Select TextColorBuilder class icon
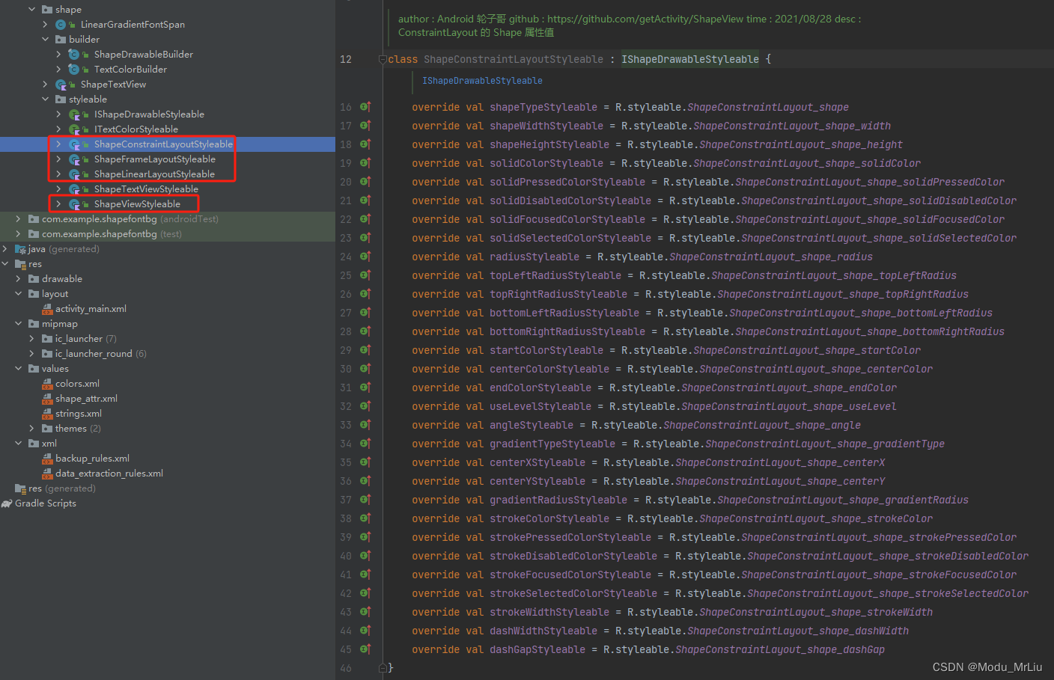Image resolution: width=1054 pixels, height=680 pixels. 74,70
